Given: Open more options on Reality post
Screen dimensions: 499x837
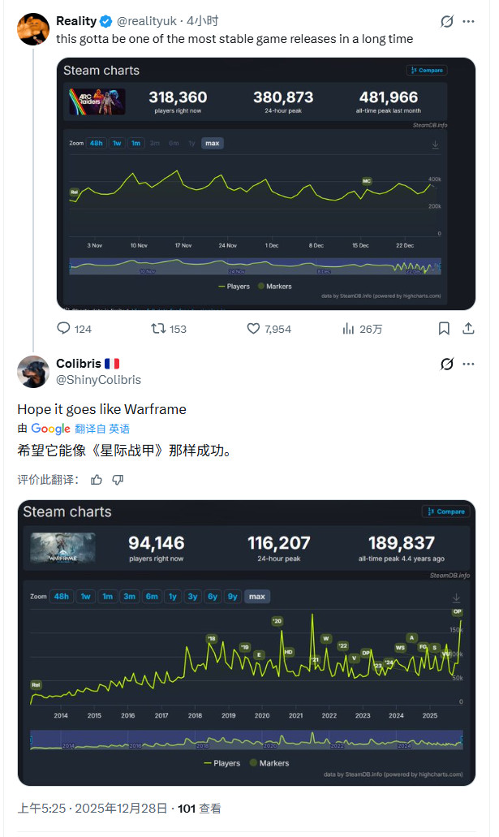Looking at the screenshot, I should (469, 22).
